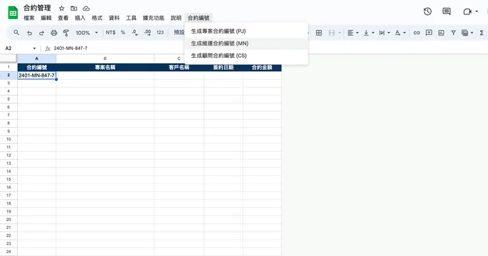Viewport: 488px width, 256px height.
Task: Open text wrapping dropdown
Action: pyautogui.click(x=384, y=33)
